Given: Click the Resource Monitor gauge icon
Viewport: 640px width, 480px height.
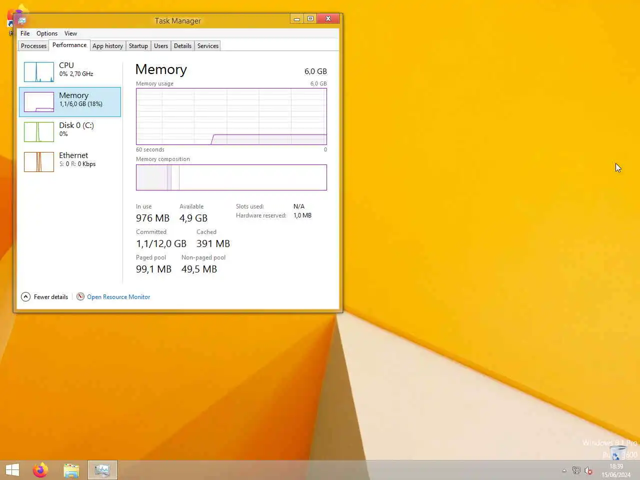Looking at the screenshot, I should pos(80,296).
